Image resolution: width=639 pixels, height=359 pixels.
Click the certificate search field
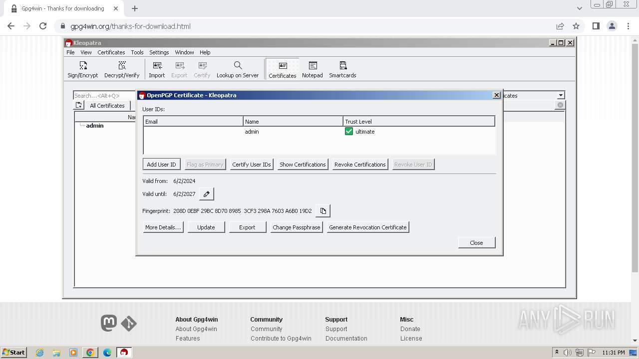click(x=105, y=95)
